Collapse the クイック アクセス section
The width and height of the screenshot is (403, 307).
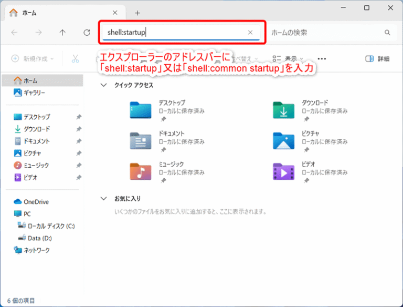[103, 85]
